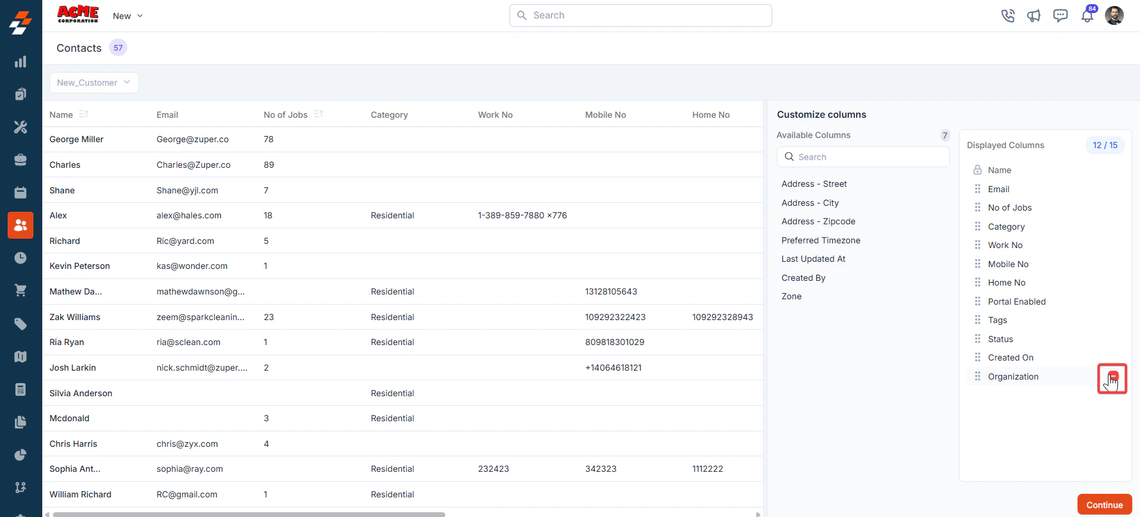Open the map sidebar icon
The width and height of the screenshot is (1140, 517).
click(21, 356)
